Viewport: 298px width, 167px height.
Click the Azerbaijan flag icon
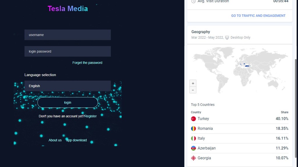tap(193, 148)
